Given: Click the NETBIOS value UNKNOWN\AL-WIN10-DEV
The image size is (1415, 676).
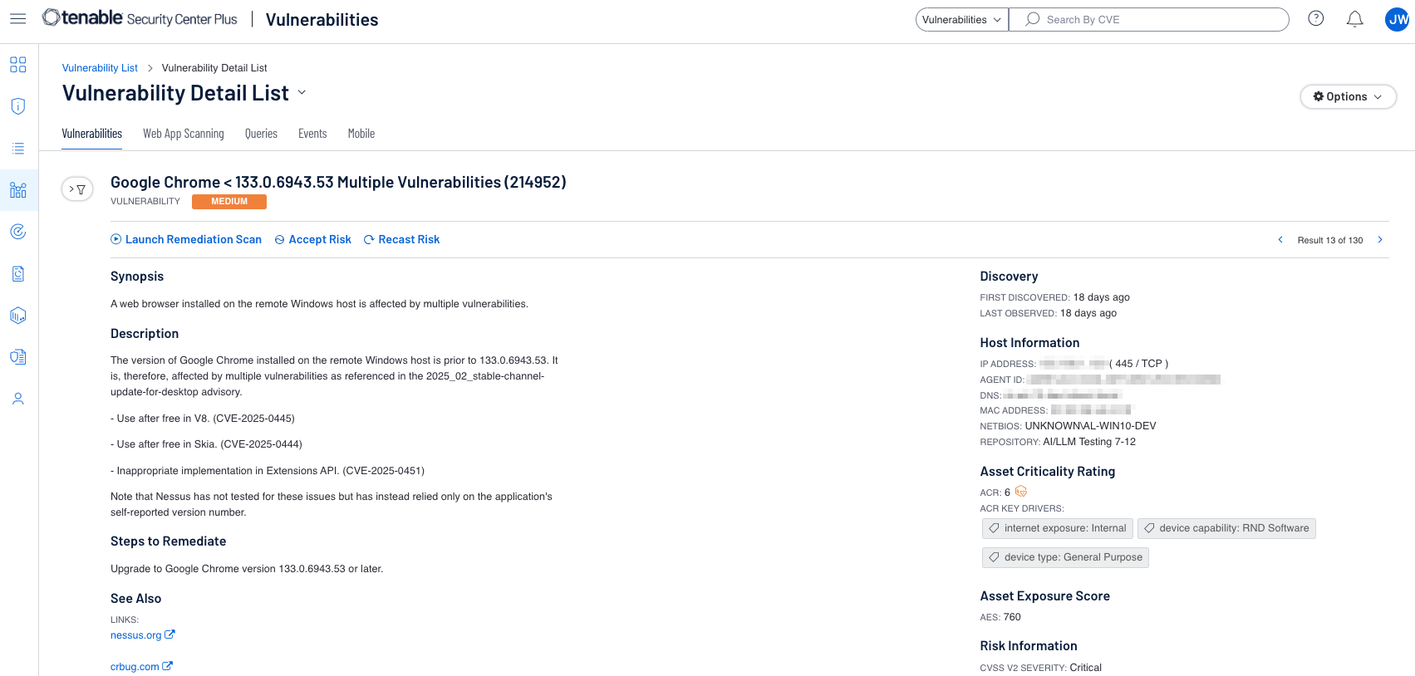Looking at the screenshot, I should pos(1090,426).
